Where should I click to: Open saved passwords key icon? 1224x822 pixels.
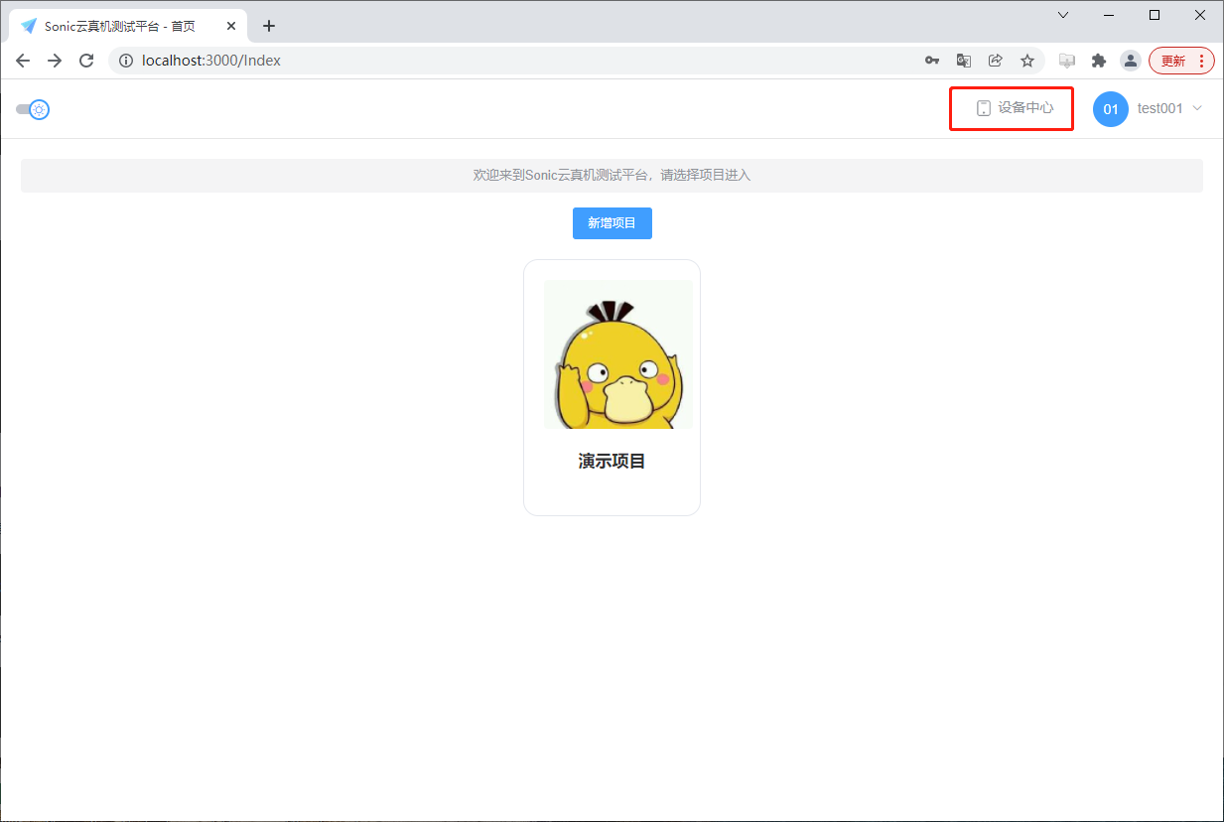click(932, 61)
